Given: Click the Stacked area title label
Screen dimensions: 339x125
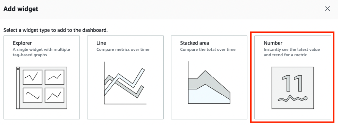Looking at the screenshot, I should click(195, 43).
